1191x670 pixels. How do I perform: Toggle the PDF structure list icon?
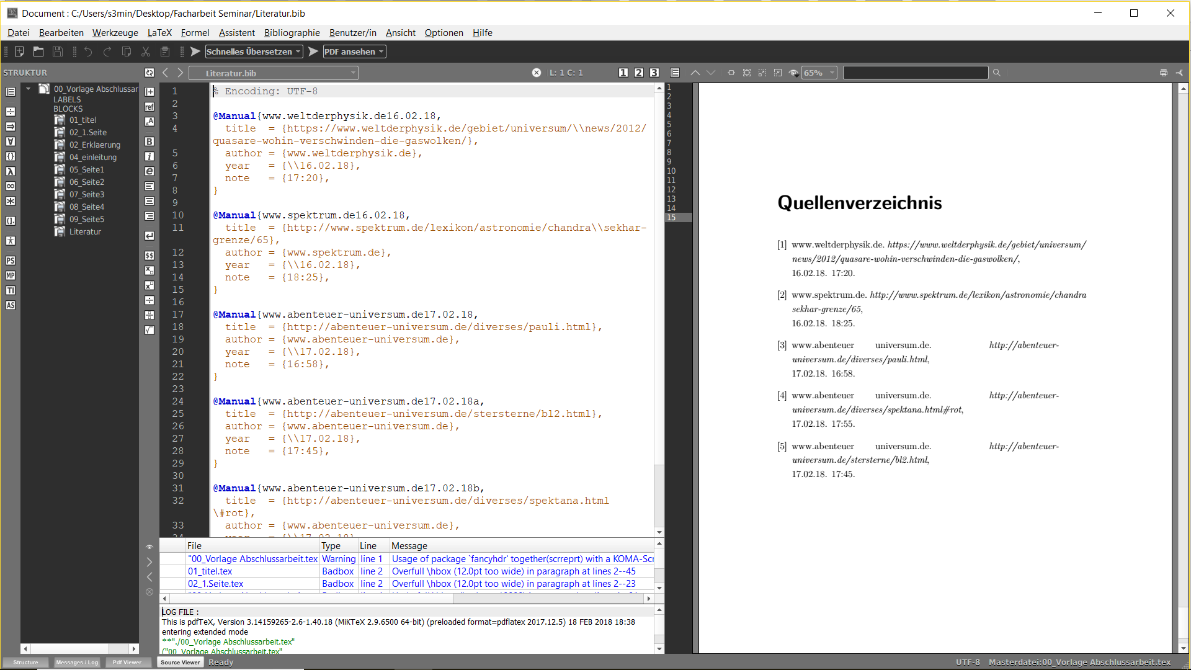click(x=676, y=73)
